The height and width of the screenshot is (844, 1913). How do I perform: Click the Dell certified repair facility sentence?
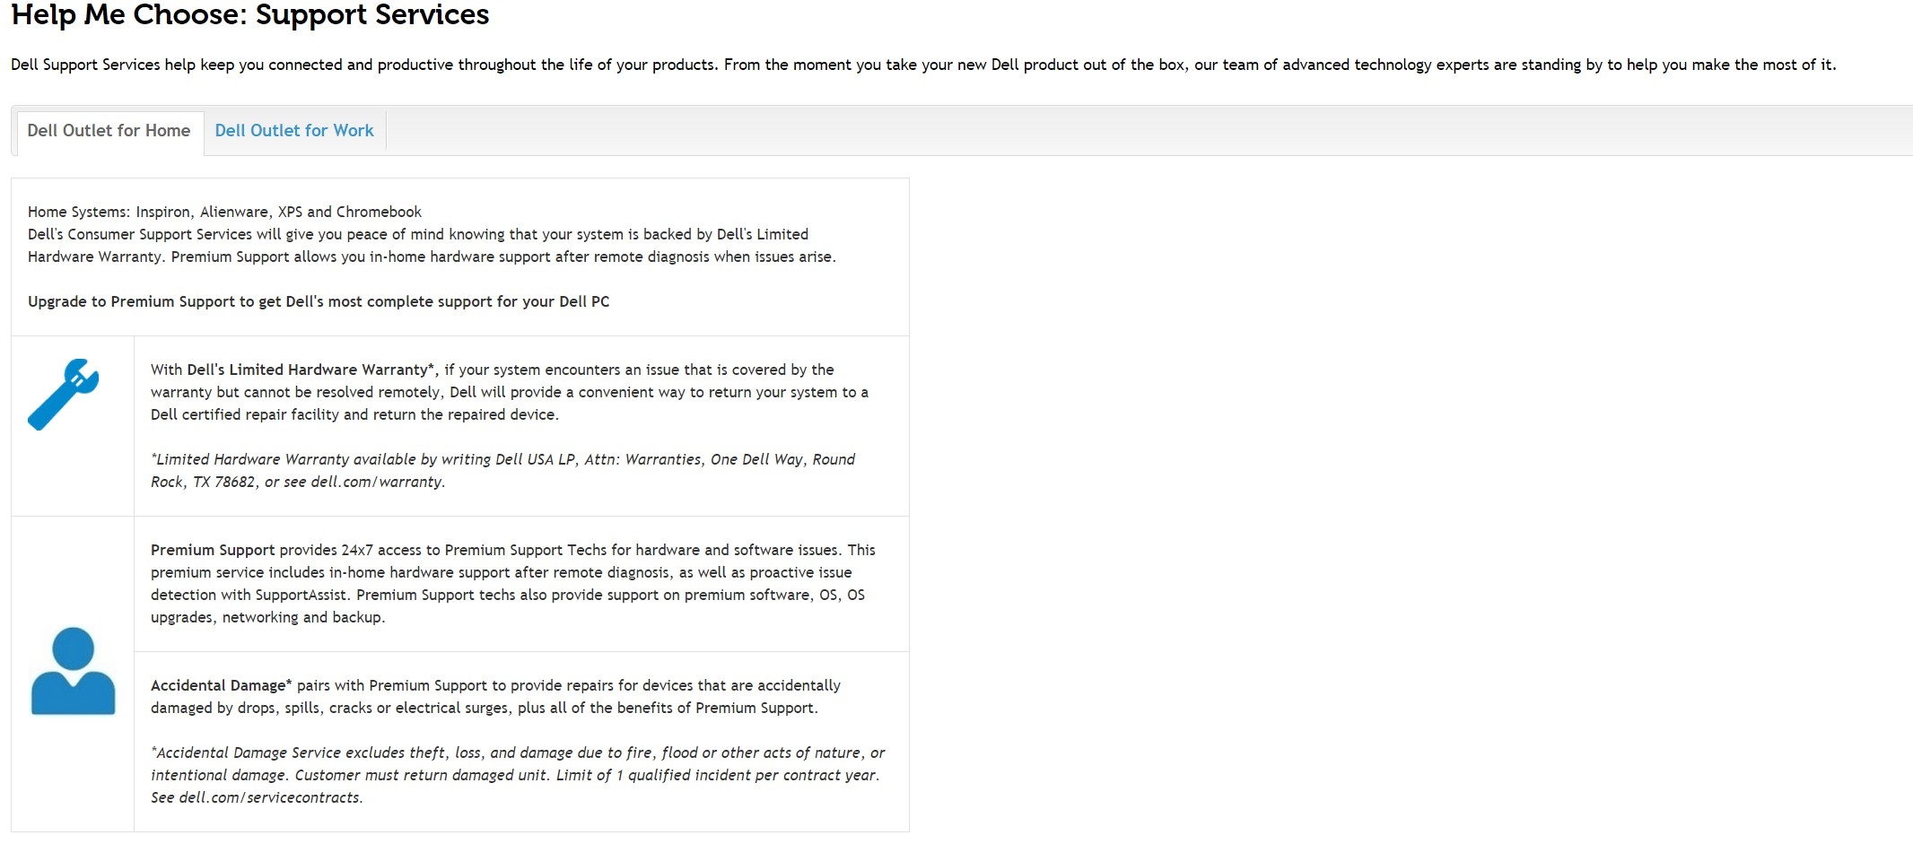tap(354, 414)
